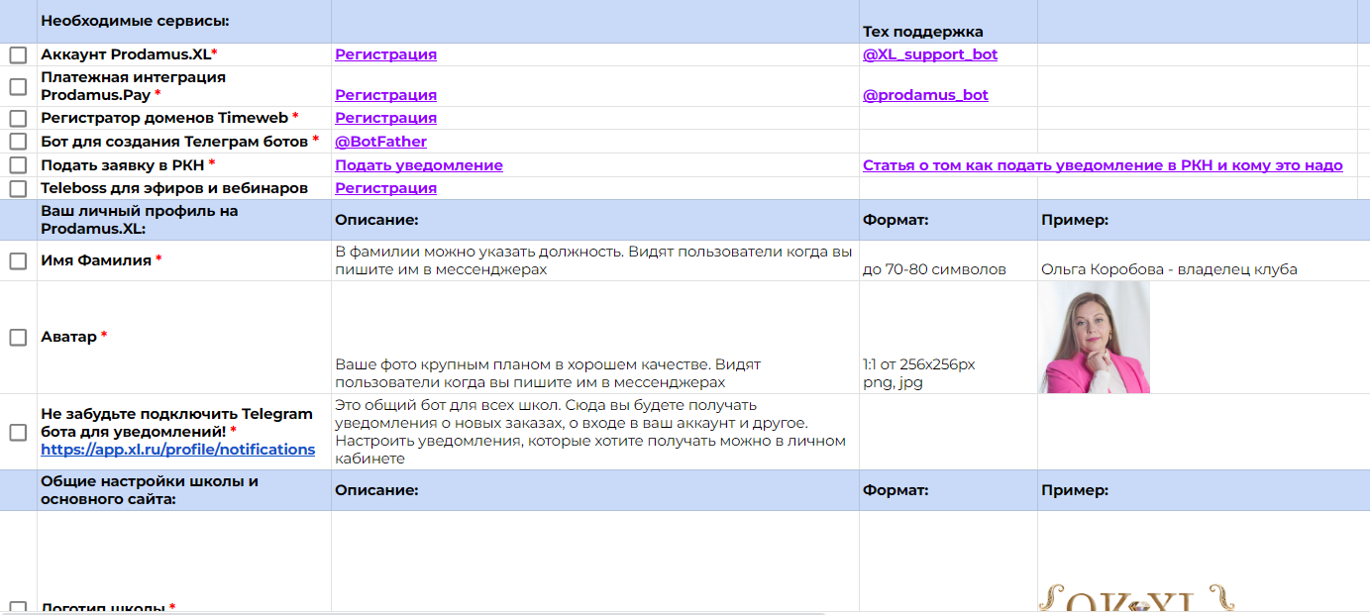Click the Ваш личный профиль на Prodamus.XL: header
The width and height of the screenshot is (1370, 615).
[x=184, y=220]
